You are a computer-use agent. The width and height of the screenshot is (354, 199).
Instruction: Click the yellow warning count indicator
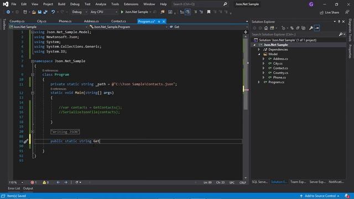pyautogui.click(x=45, y=182)
